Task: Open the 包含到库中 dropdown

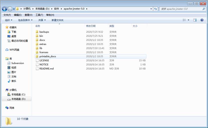Action: pos(25,20)
